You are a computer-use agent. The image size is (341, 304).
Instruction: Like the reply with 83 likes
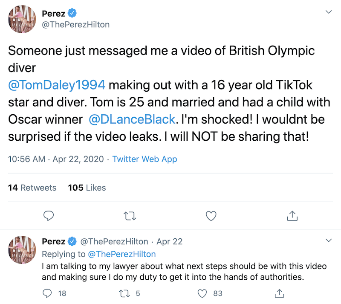pos(203,293)
